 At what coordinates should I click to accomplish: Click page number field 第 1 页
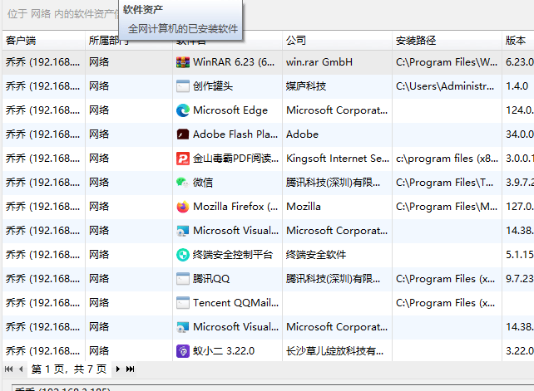point(69,369)
